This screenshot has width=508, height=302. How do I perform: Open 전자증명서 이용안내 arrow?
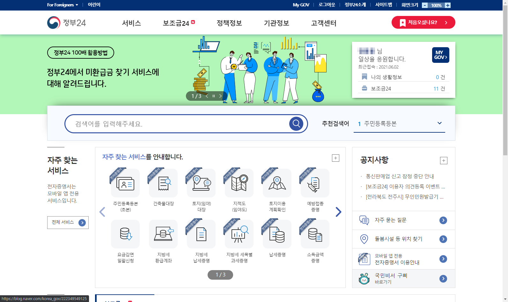443,259
